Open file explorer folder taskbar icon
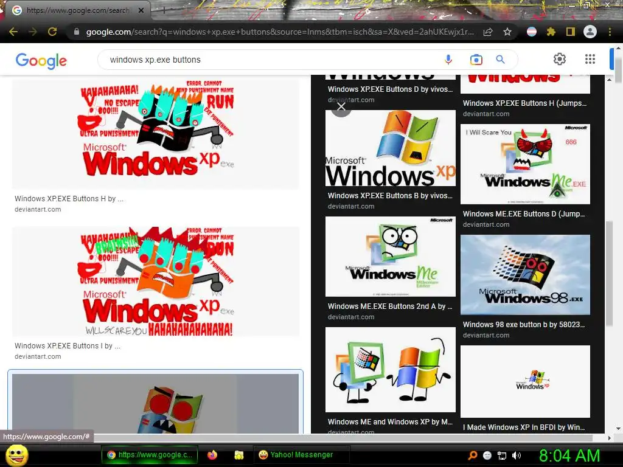The image size is (623, 467). tap(238, 455)
